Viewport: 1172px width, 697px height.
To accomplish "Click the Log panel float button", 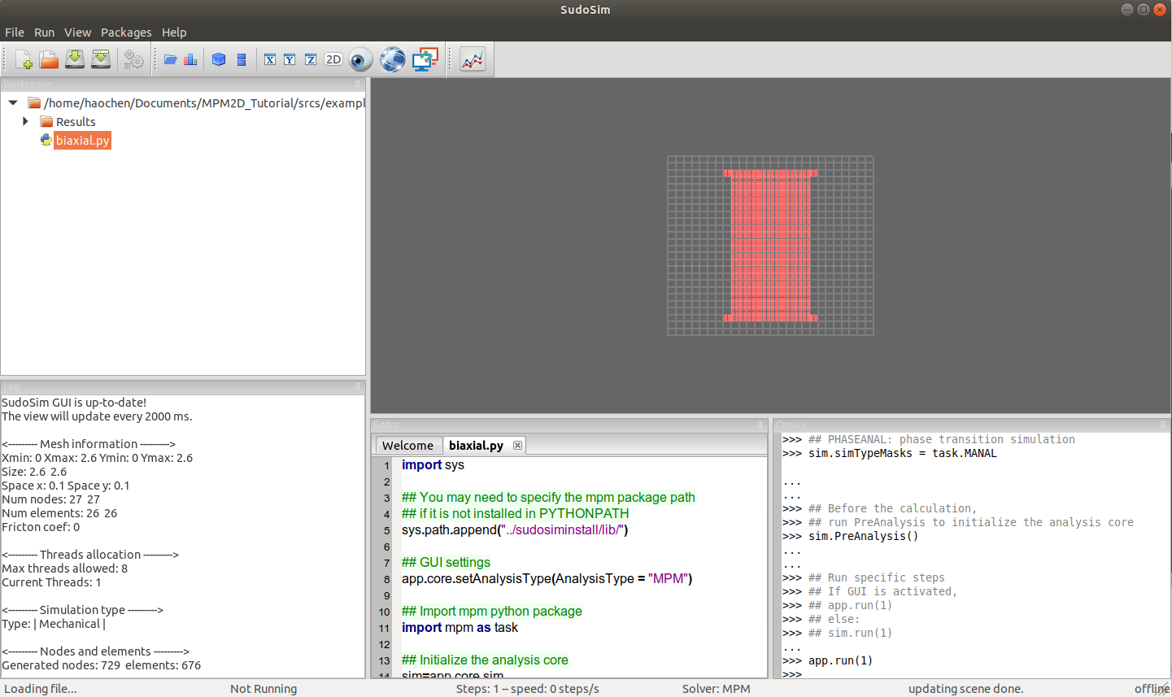I will tap(357, 386).
